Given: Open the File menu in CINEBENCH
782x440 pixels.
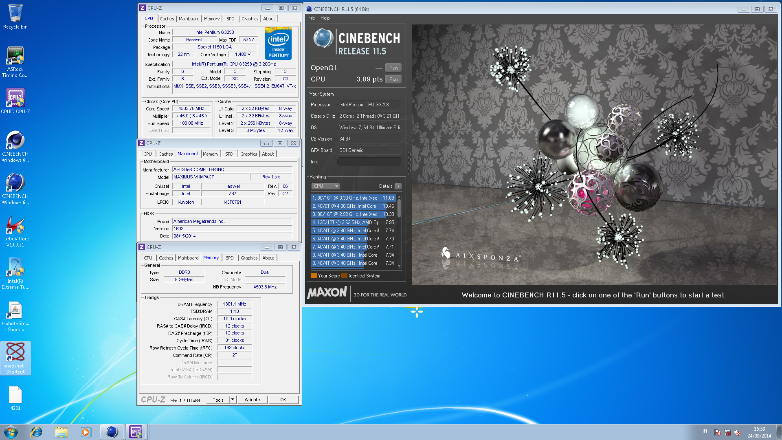Looking at the screenshot, I should [312, 18].
